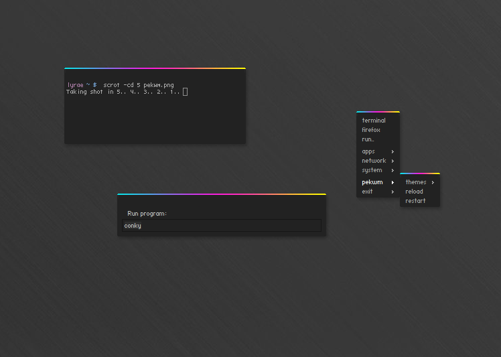Select the run.. menu entry
Viewport: 501px width, 357px height.
click(378, 139)
